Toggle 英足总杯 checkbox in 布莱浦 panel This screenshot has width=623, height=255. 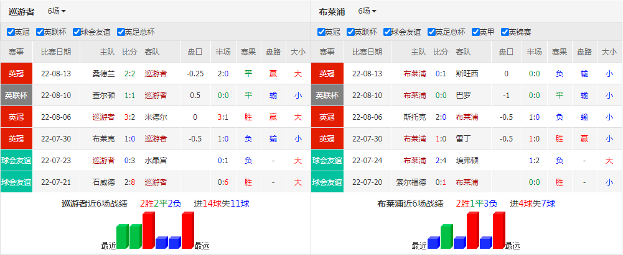(431, 32)
